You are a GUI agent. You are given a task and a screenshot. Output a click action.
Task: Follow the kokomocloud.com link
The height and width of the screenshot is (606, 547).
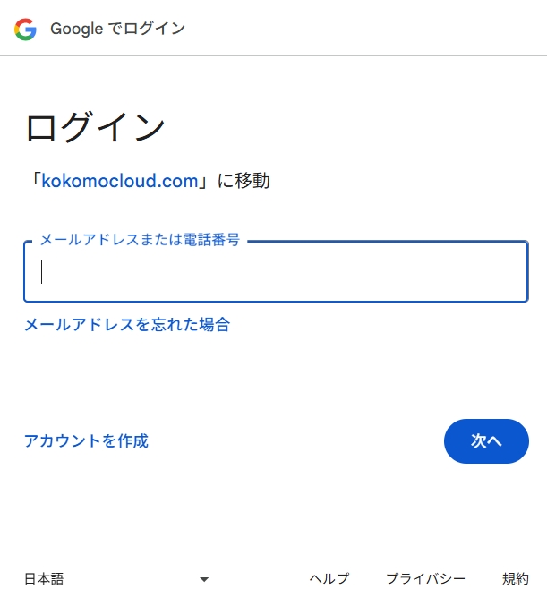coord(120,181)
